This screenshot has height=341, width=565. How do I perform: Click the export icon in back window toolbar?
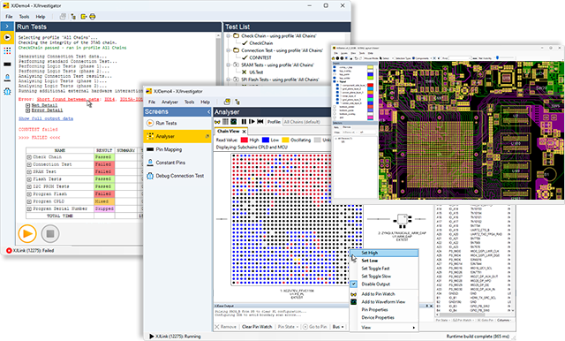pos(84,17)
